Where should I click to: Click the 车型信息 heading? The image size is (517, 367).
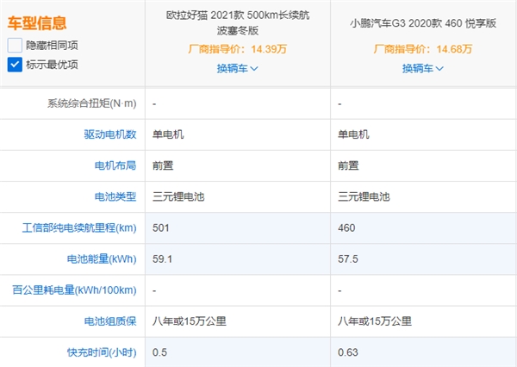pyautogui.click(x=37, y=22)
